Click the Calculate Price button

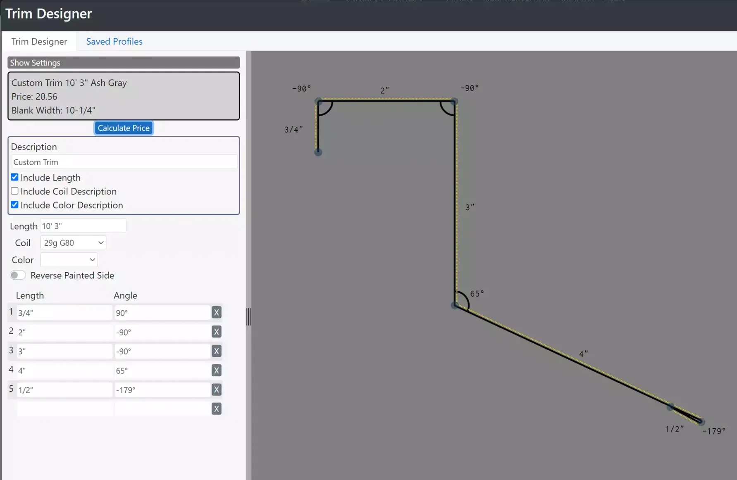tap(124, 128)
